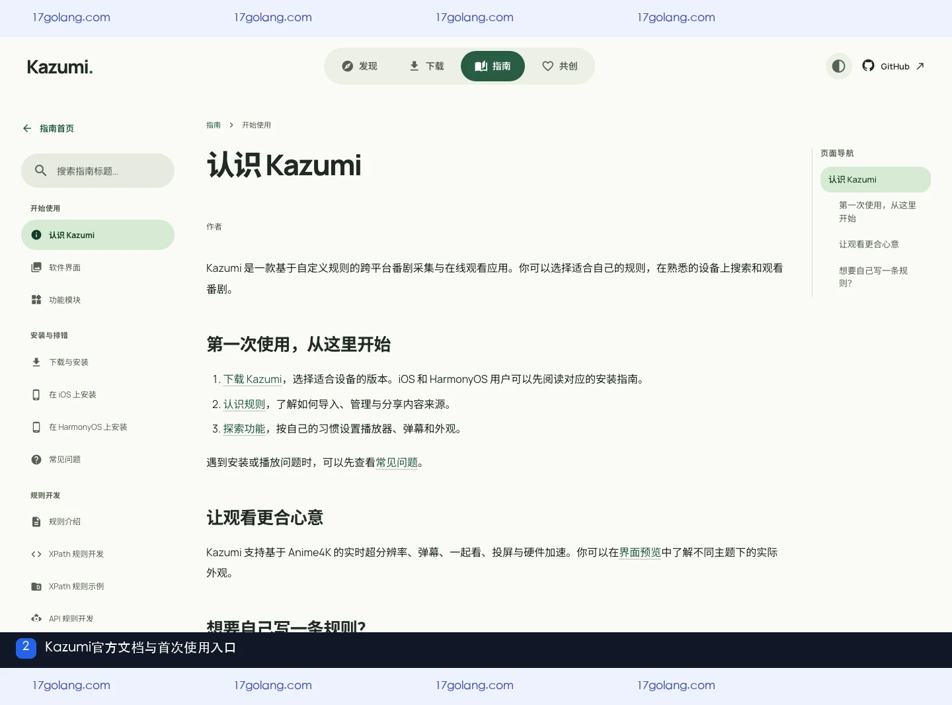Viewport: 952px width, 705px height.
Task: Open the 发现 tab
Action: tap(360, 66)
